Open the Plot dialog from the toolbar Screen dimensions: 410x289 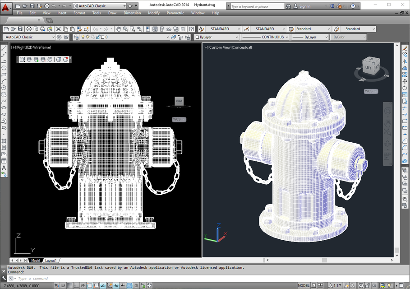coord(28,28)
